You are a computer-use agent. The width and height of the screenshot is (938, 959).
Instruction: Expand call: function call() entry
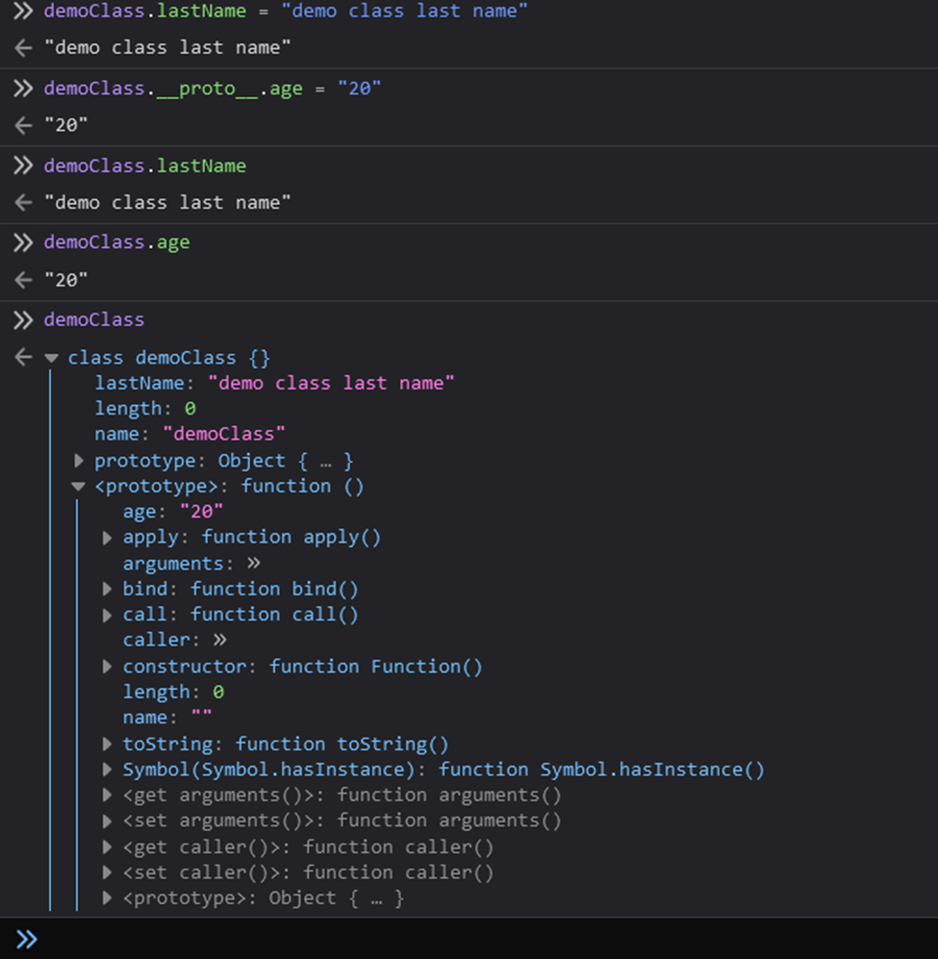(x=107, y=615)
